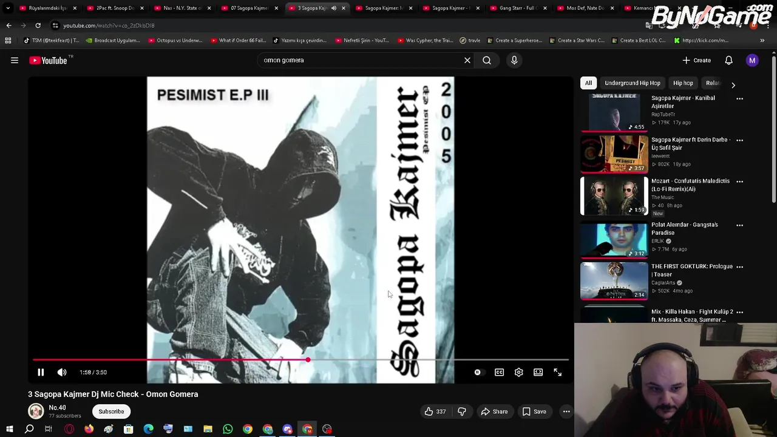Open the Mozart Confutatis Maledictis title
Viewport: 777px width, 437px height.
click(x=690, y=185)
